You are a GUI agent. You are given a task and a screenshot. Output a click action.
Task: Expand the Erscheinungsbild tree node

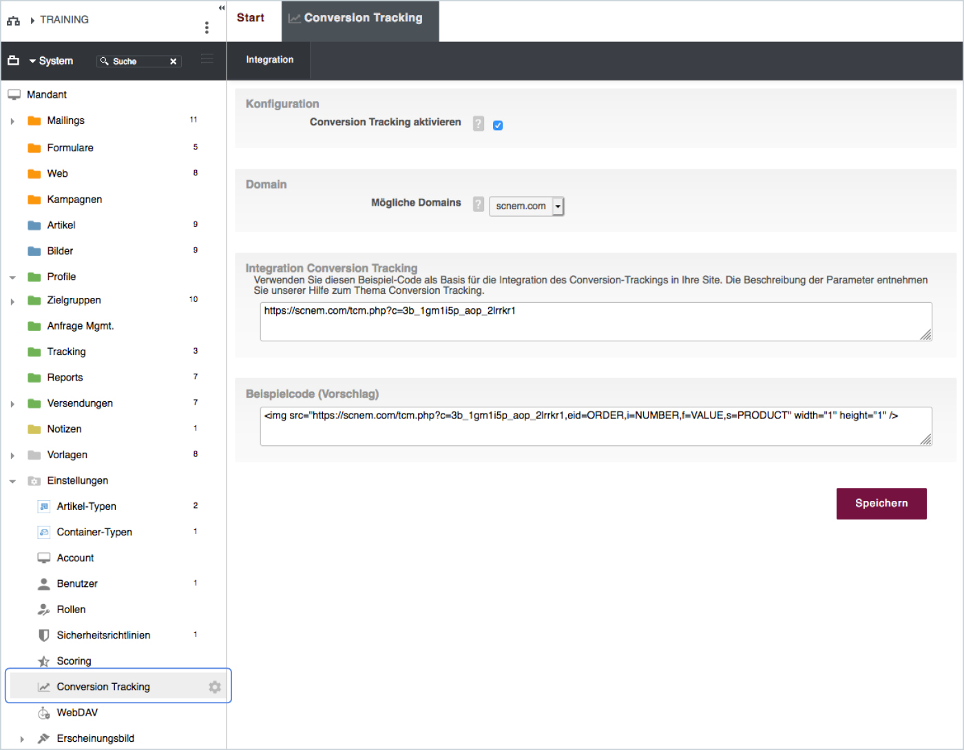coord(22,739)
